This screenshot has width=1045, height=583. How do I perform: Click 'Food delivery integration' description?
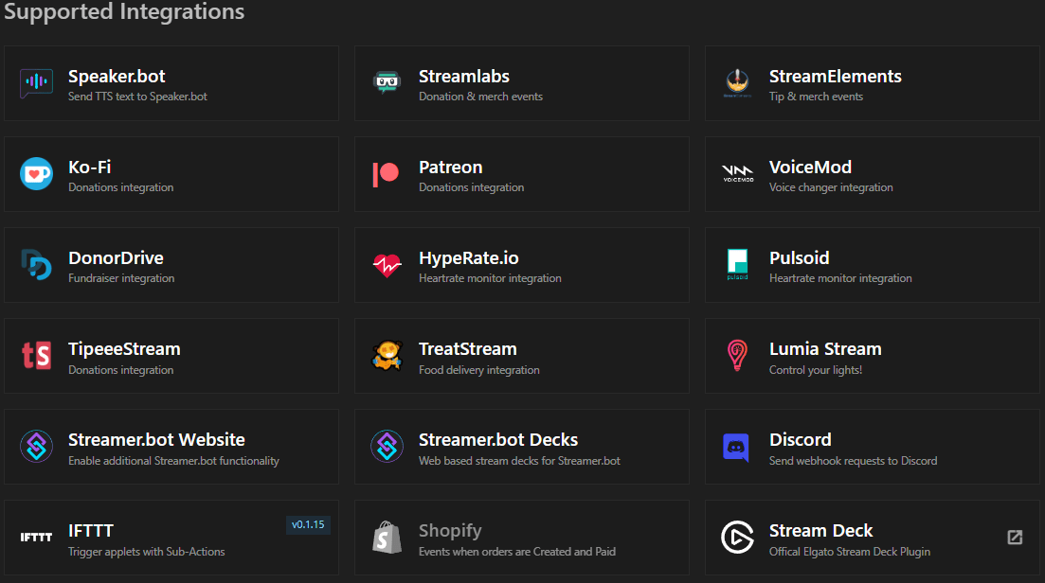tap(479, 370)
